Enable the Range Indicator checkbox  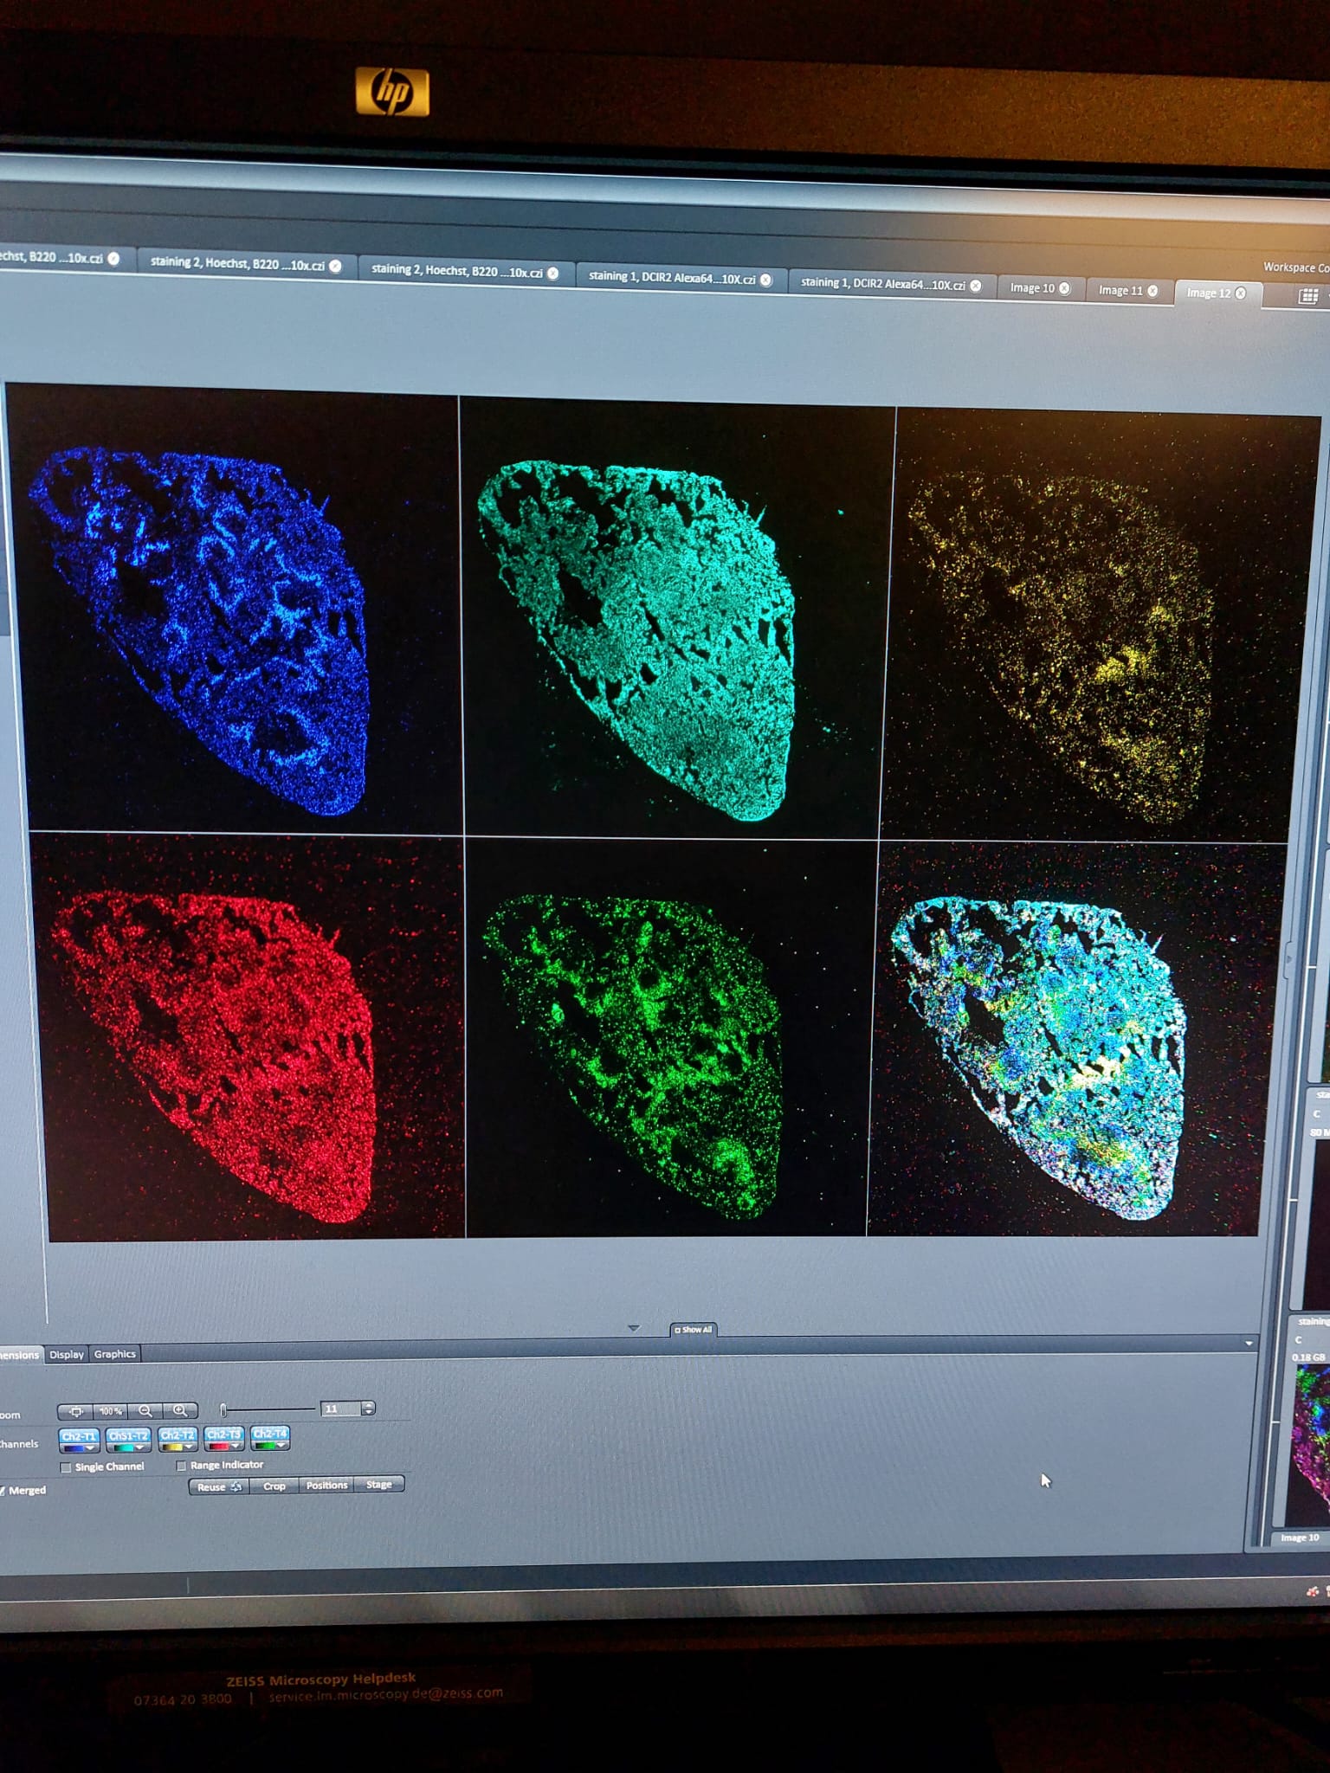(x=181, y=1466)
